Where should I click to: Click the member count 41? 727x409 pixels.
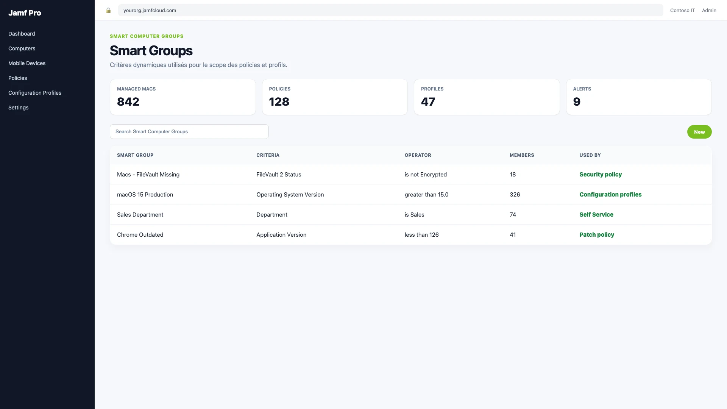tap(513, 235)
